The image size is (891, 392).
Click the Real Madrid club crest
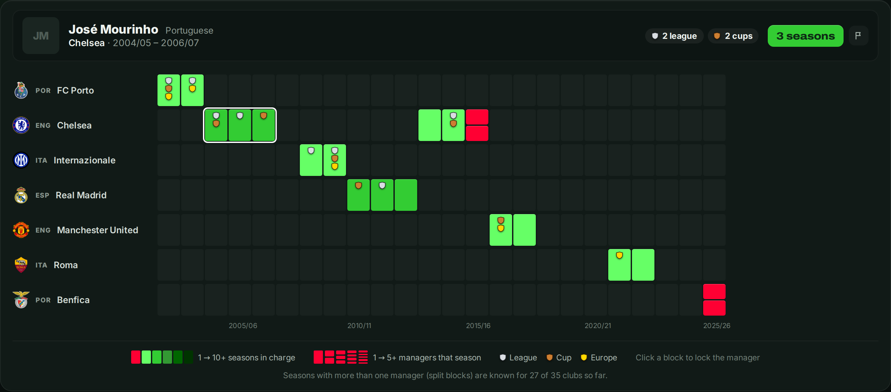tap(21, 195)
